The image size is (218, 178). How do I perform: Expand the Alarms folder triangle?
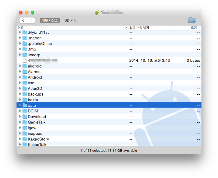point(20,71)
